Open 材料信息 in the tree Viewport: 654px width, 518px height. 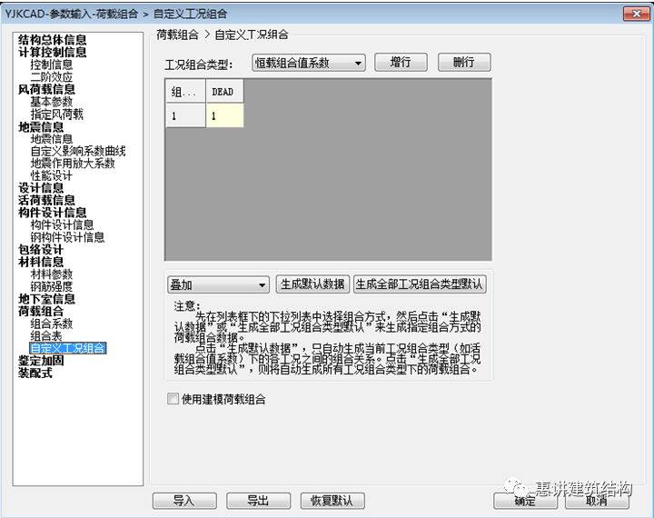coord(41,262)
